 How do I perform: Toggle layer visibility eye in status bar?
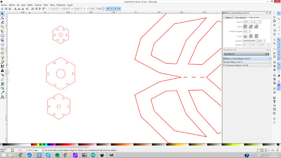point(29,150)
